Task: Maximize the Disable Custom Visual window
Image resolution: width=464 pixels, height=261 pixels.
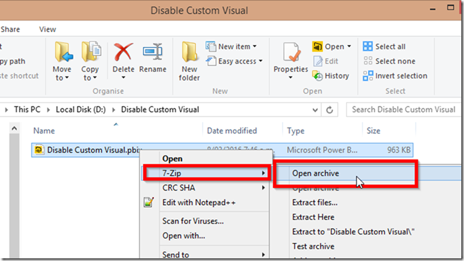Action: (451, 8)
